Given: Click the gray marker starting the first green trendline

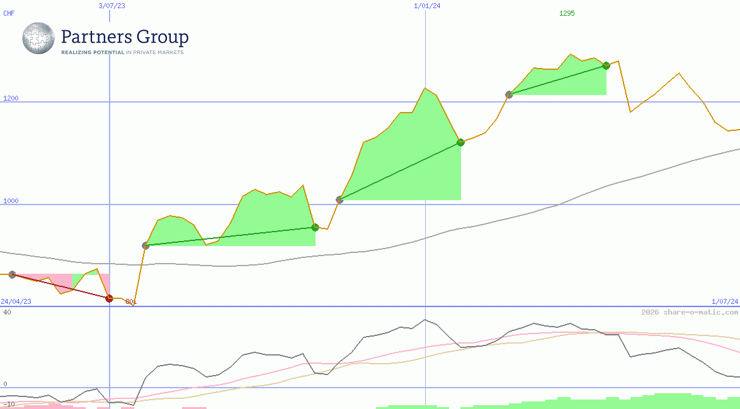Looking at the screenshot, I should click(x=145, y=246).
